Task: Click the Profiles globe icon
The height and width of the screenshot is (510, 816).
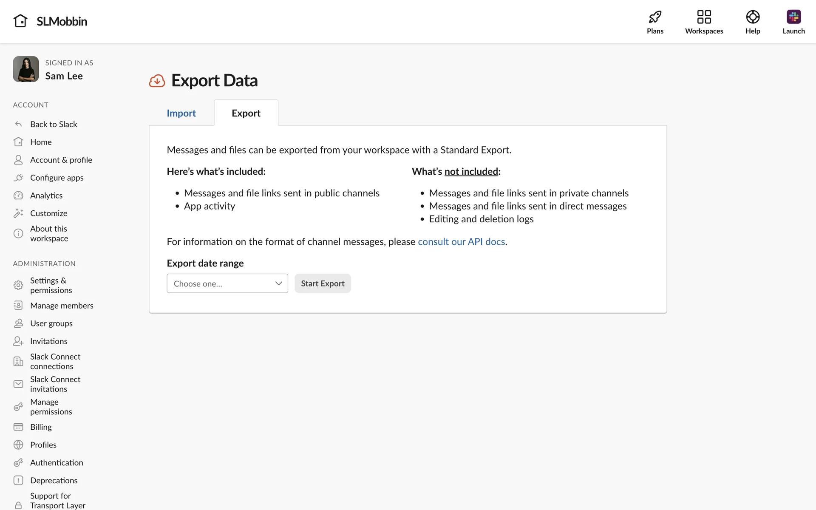Action: [18, 445]
